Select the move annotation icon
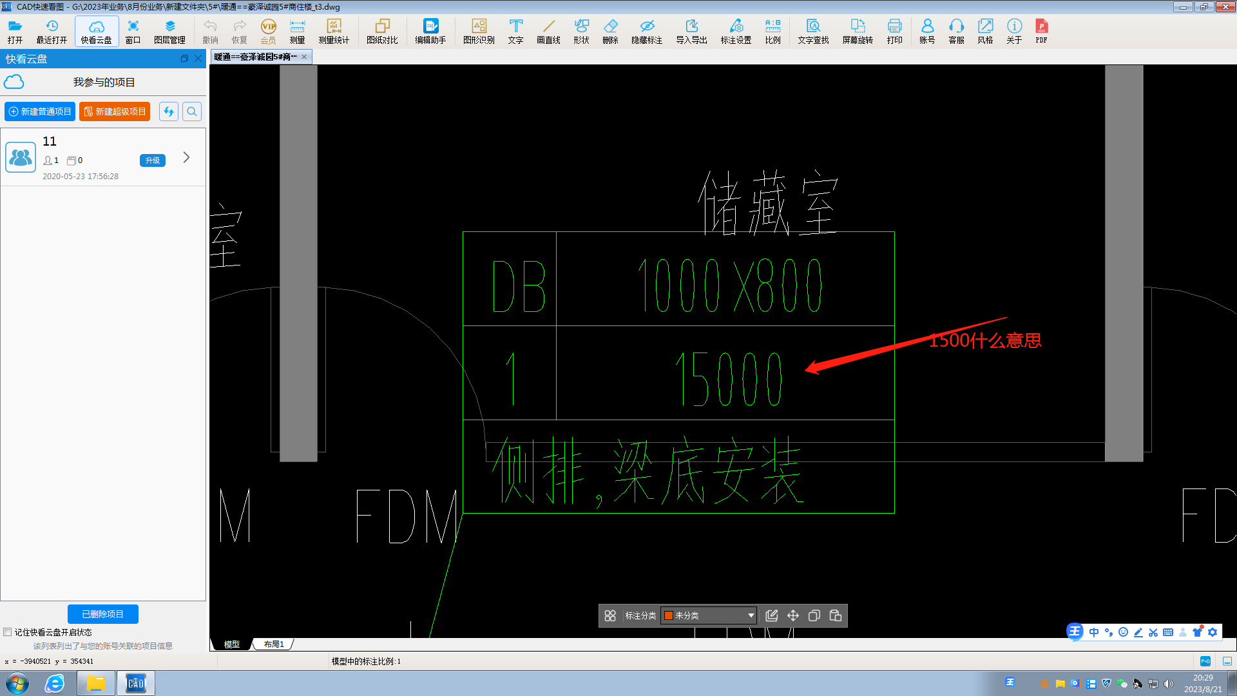This screenshot has height=696, width=1237. (793, 615)
